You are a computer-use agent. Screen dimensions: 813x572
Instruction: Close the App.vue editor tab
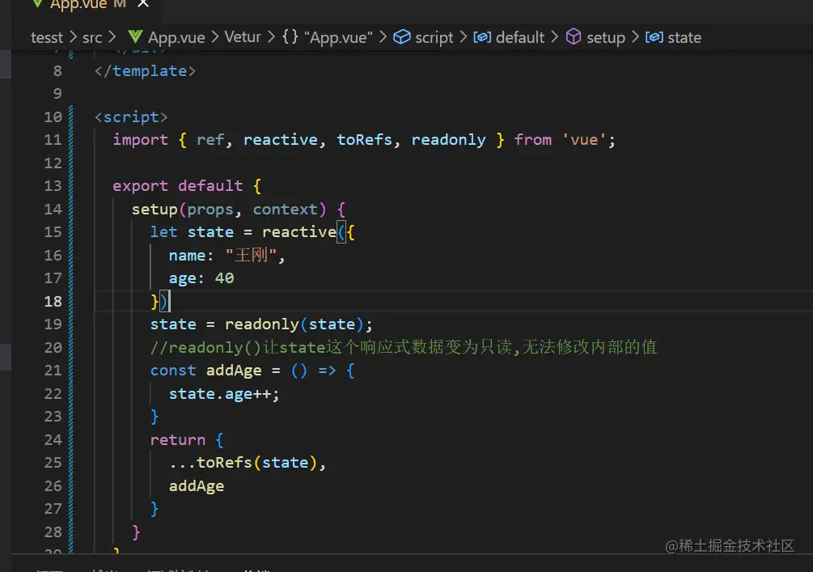point(143,4)
